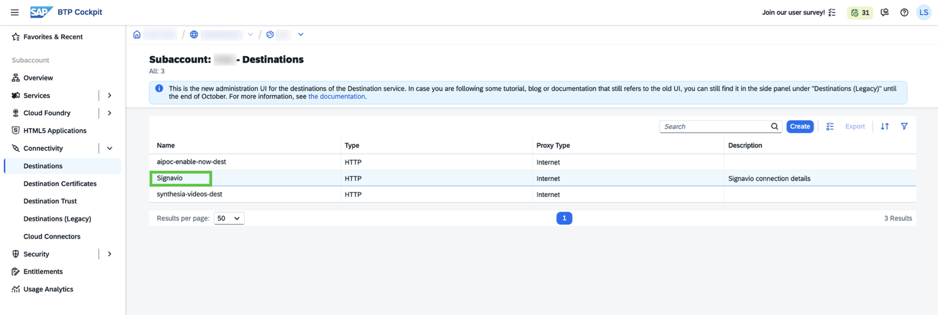Open the LS user profile avatar

923,12
